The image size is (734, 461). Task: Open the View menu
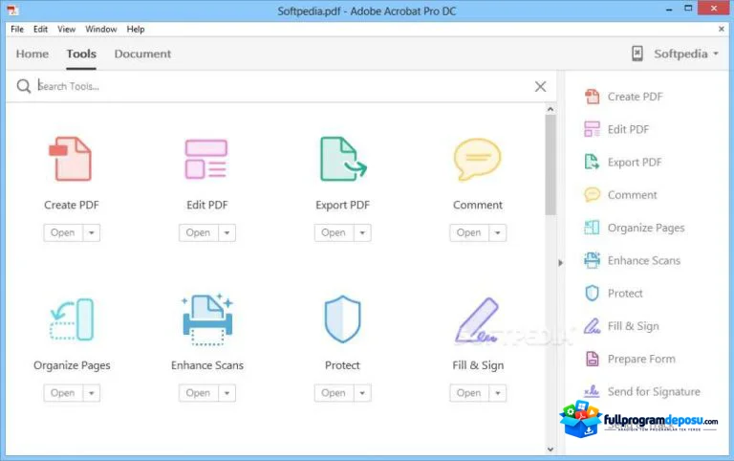coord(67,29)
